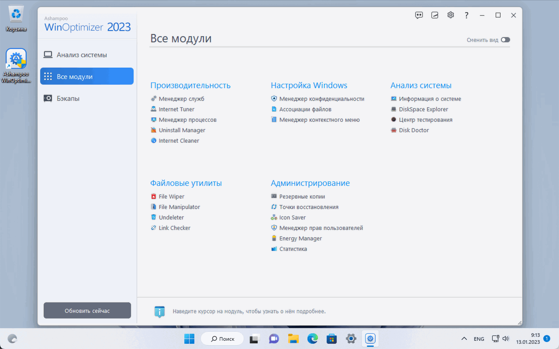Screen dimensions: 559x349
Task: Click the info icon in bottom bar
Action: coord(160,311)
